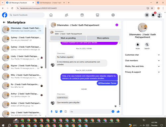Screen dimensions: 166x127
Task: Expand Privacy & support section
Action: tap(142, 72)
